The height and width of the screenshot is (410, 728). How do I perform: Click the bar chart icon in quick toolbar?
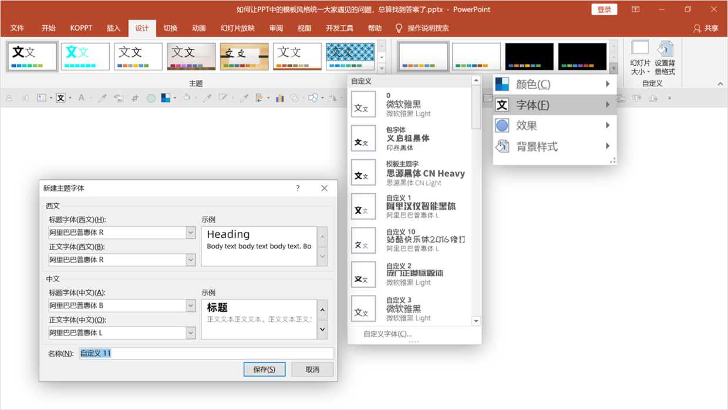(279, 98)
